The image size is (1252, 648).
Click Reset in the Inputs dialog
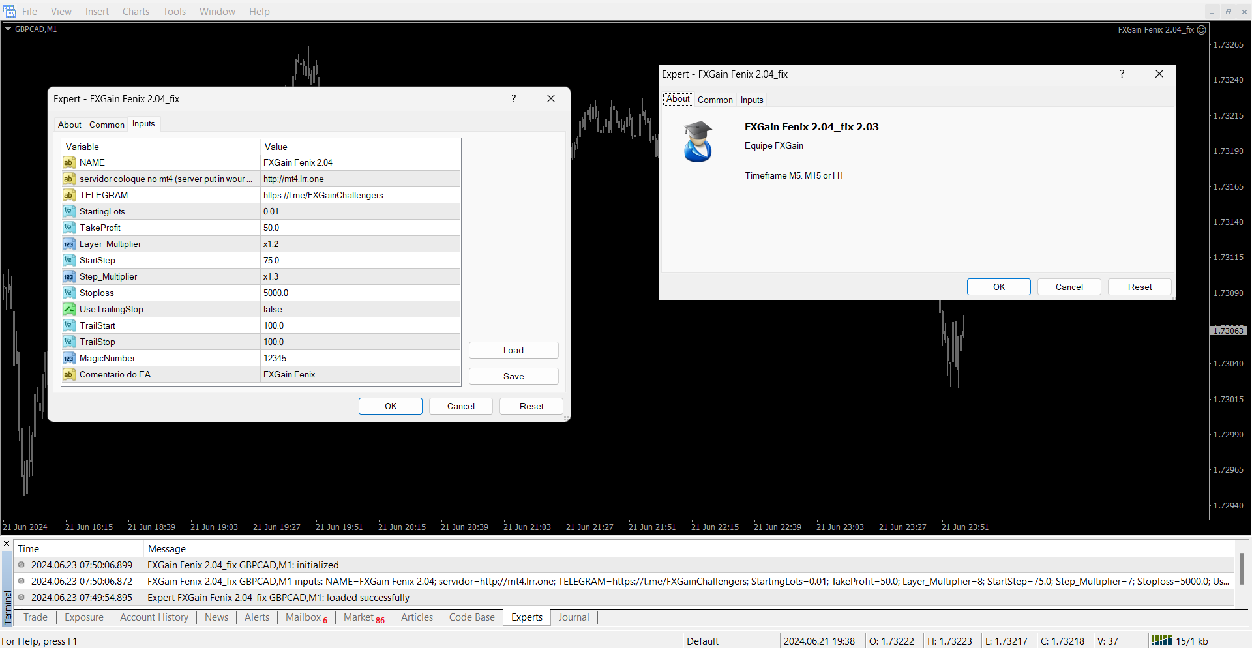coord(531,406)
